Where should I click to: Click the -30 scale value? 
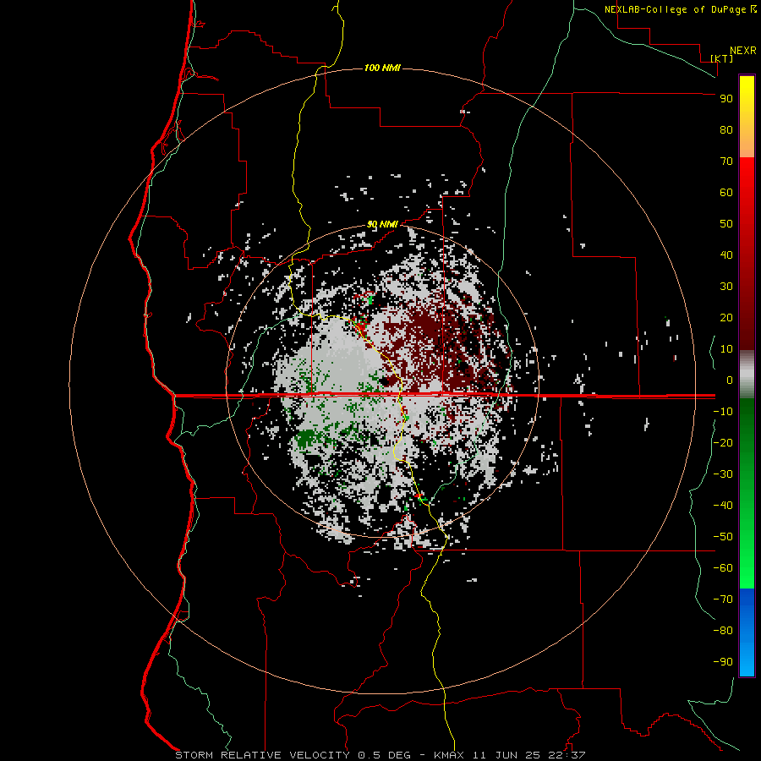tap(723, 474)
